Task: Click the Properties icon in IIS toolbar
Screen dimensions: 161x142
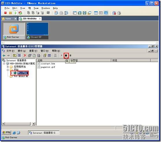Action: click(x=29, y=55)
